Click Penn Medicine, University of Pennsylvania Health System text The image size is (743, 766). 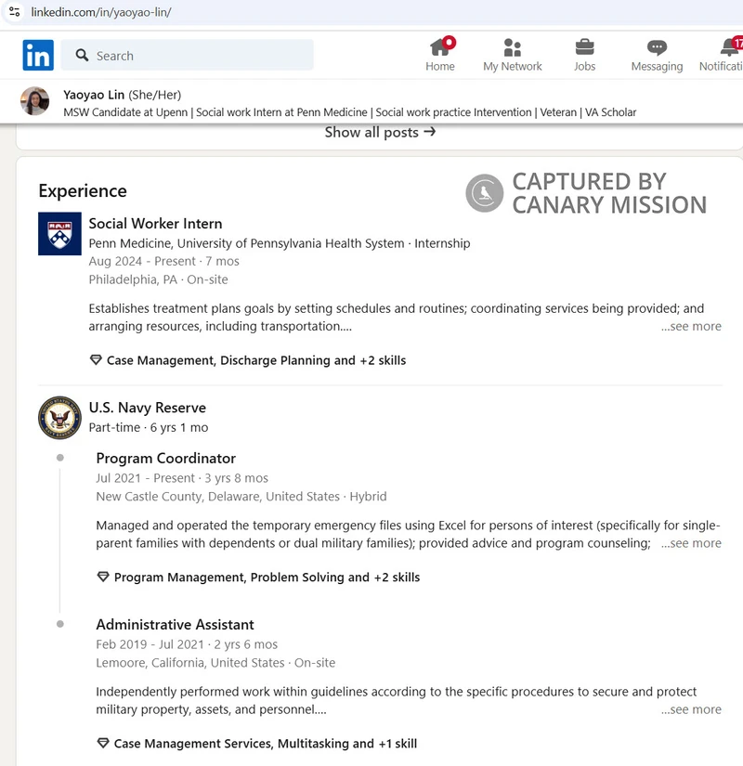click(246, 243)
